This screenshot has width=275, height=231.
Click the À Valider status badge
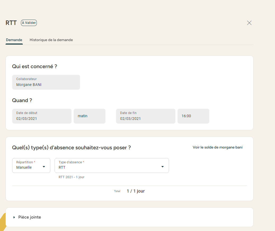29,23
